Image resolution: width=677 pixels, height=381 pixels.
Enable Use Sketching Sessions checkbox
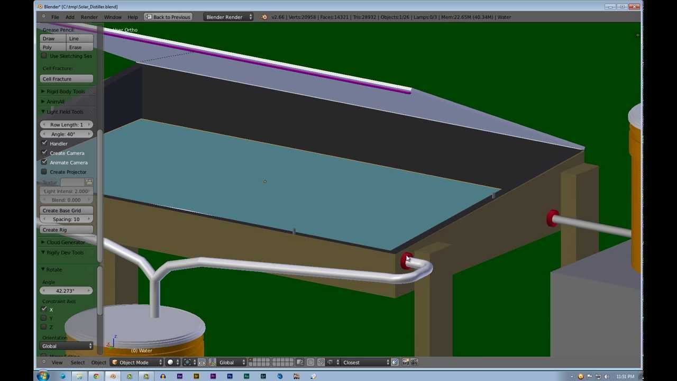coord(44,56)
